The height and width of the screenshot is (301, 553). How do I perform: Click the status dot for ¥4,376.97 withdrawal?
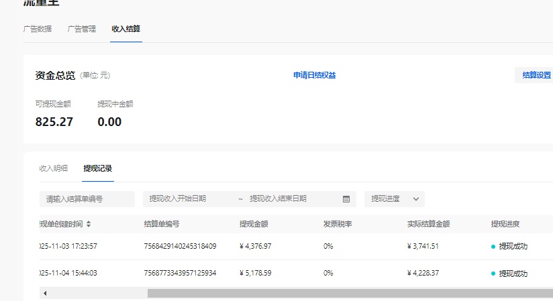click(493, 247)
